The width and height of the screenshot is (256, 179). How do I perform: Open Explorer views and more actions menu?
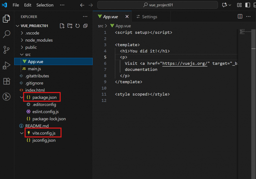pyautogui.click(x=85, y=17)
